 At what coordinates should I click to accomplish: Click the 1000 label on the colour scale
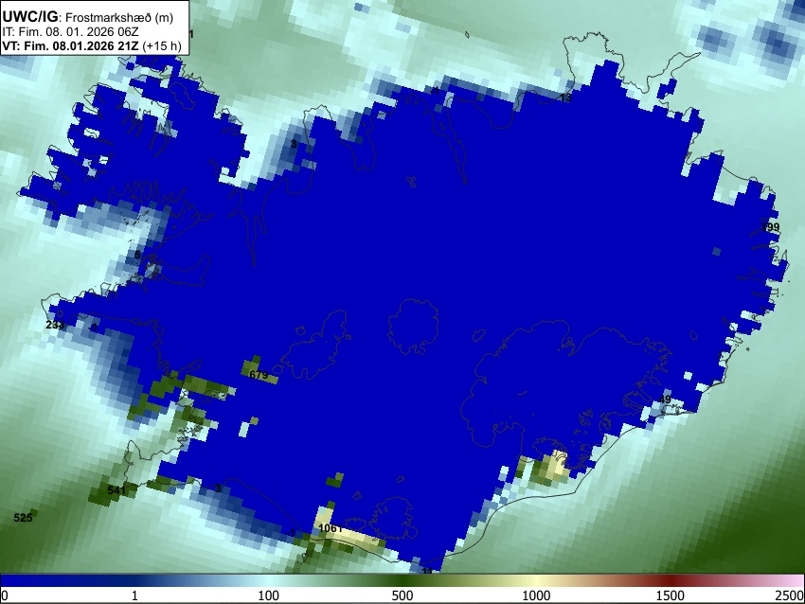click(x=536, y=595)
